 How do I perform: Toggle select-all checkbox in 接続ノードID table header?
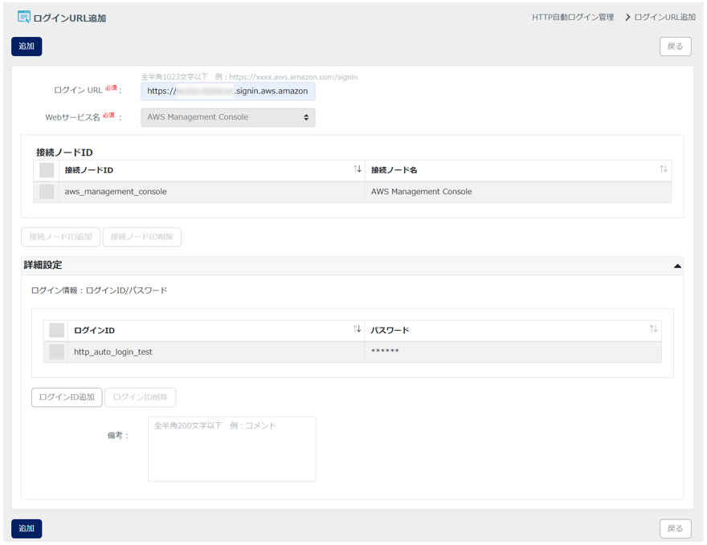[47, 170]
